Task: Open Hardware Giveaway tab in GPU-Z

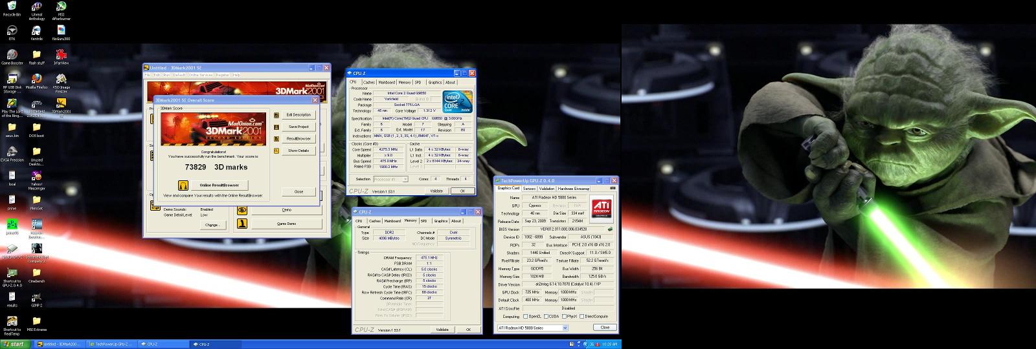Action: pyautogui.click(x=574, y=188)
